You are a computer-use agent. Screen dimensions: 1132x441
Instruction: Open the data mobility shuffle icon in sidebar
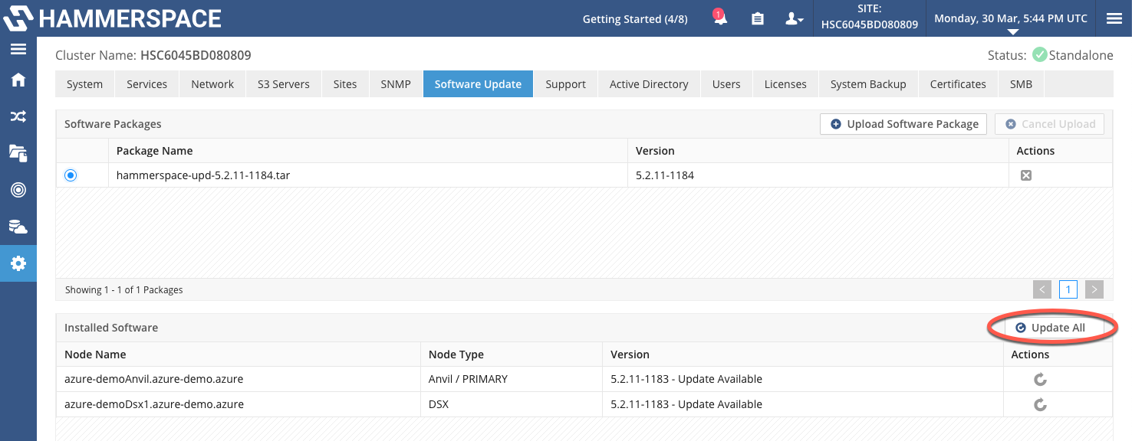(18, 116)
